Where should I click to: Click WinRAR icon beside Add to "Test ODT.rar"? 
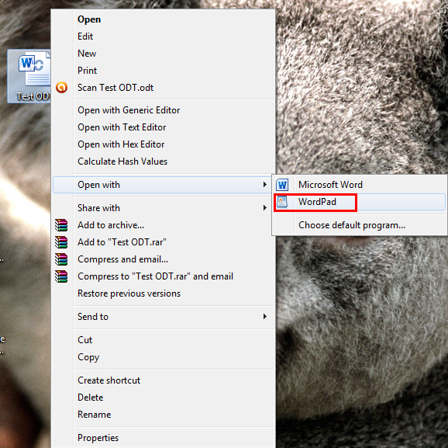tap(61, 242)
